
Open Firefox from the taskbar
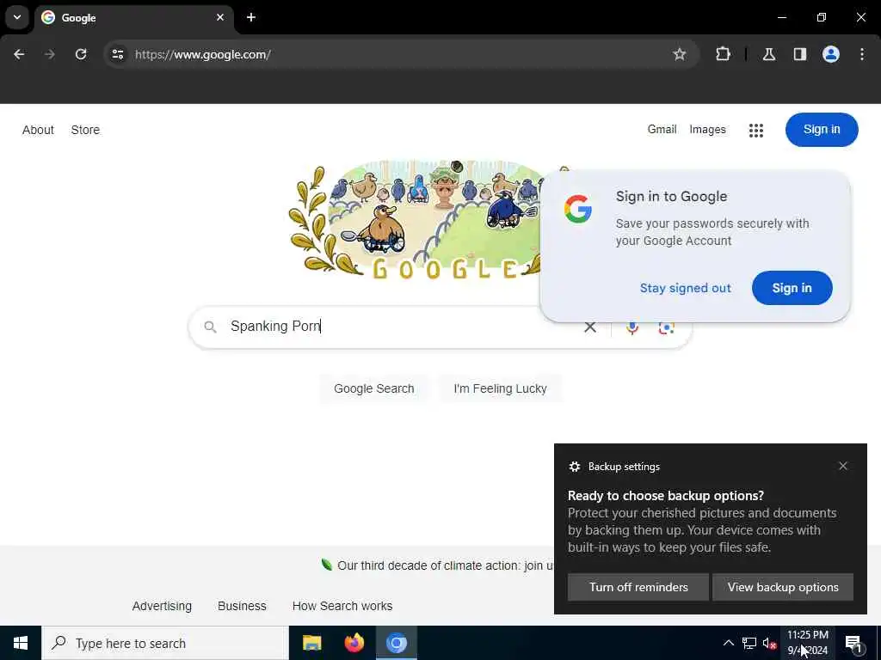click(x=354, y=643)
